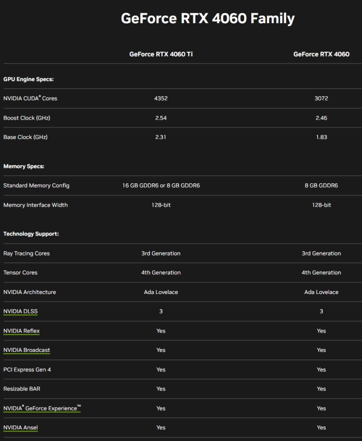Select the GPU Engine Specs section heading
The width and height of the screenshot is (362, 441).
point(28,79)
